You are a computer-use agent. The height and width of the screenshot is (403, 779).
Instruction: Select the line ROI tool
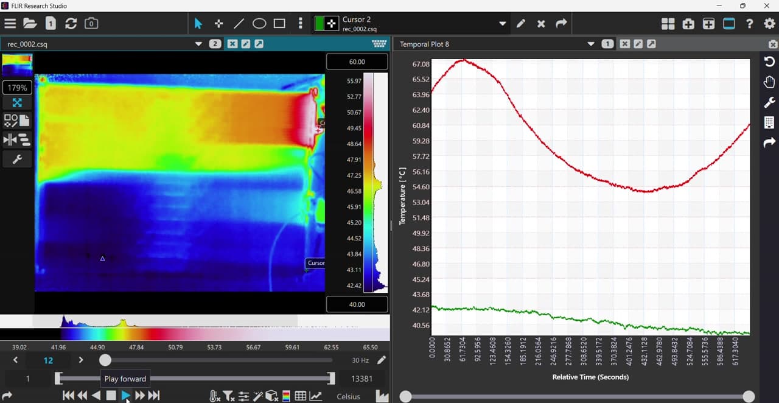tap(239, 24)
